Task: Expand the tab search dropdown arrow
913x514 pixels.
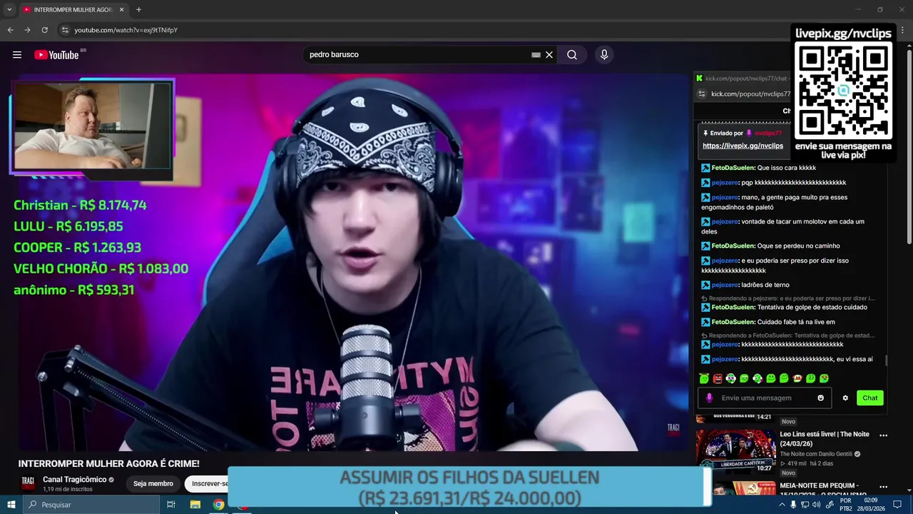Action: click(9, 10)
